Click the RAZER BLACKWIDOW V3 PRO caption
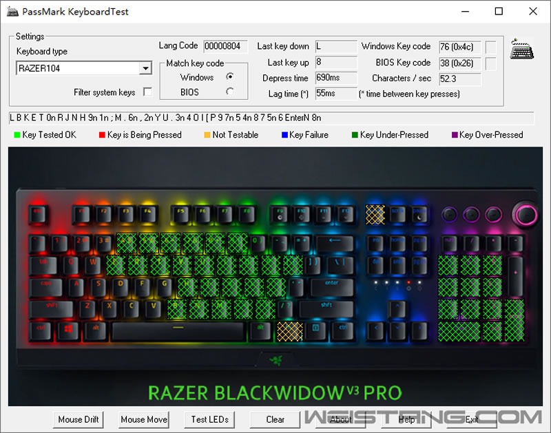This screenshot has height=433, width=551. [x=275, y=392]
